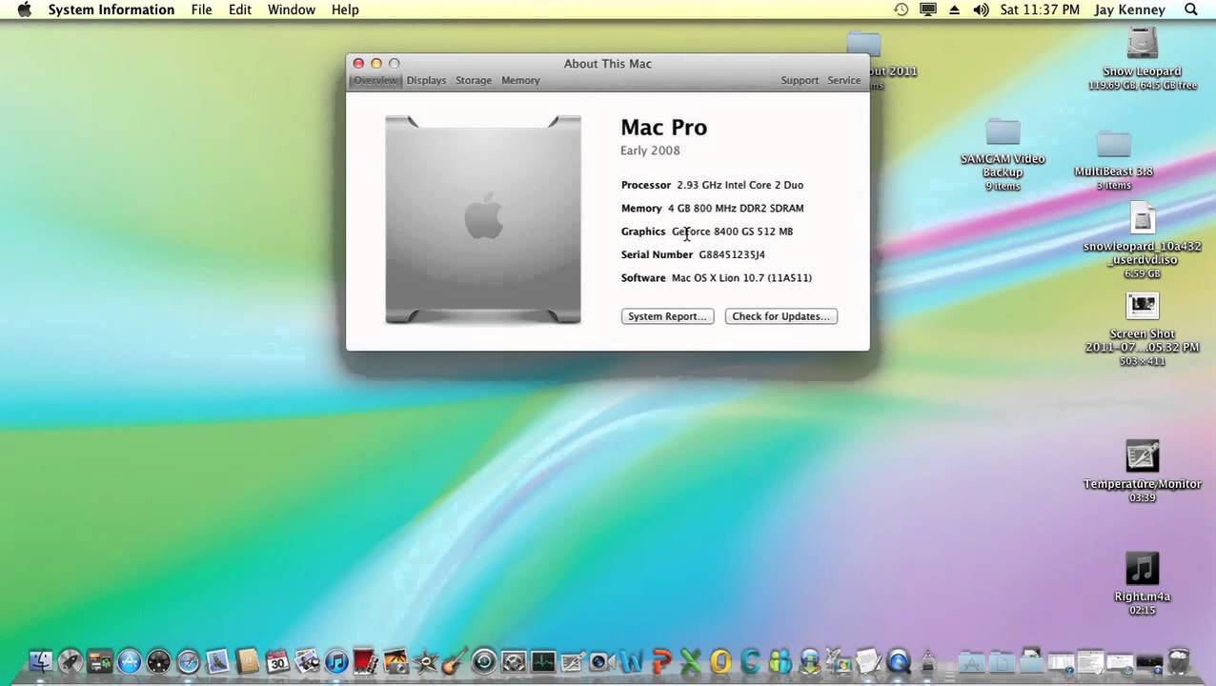Launch iMovie star icon in Dock
The image size is (1216, 686).
pyautogui.click(x=425, y=660)
